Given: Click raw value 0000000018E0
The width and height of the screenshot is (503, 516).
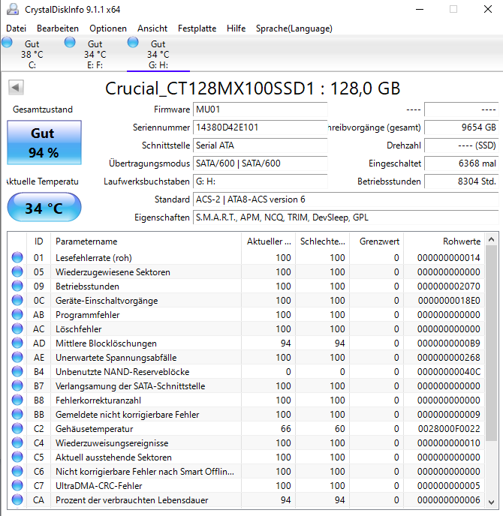Looking at the screenshot, I should pyautogui.click(x=449, y=301).
